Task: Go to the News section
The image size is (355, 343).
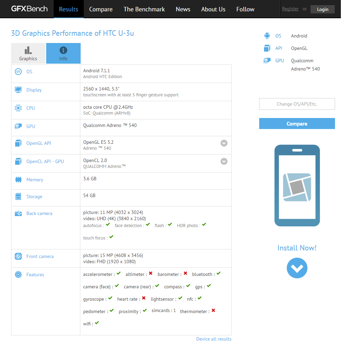Action: 183,9
